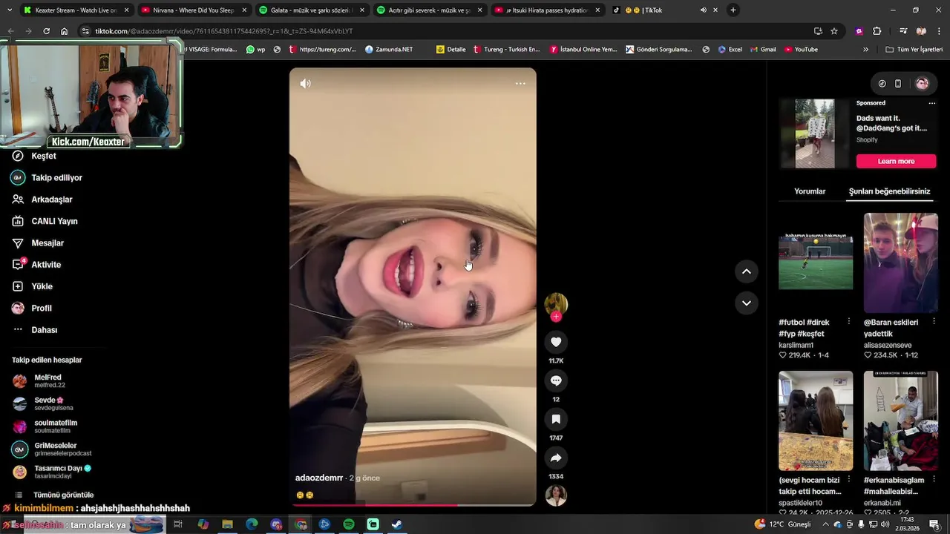Open the browser extensions puzzle icon
The image size is (950, 534).
point(877,31)
